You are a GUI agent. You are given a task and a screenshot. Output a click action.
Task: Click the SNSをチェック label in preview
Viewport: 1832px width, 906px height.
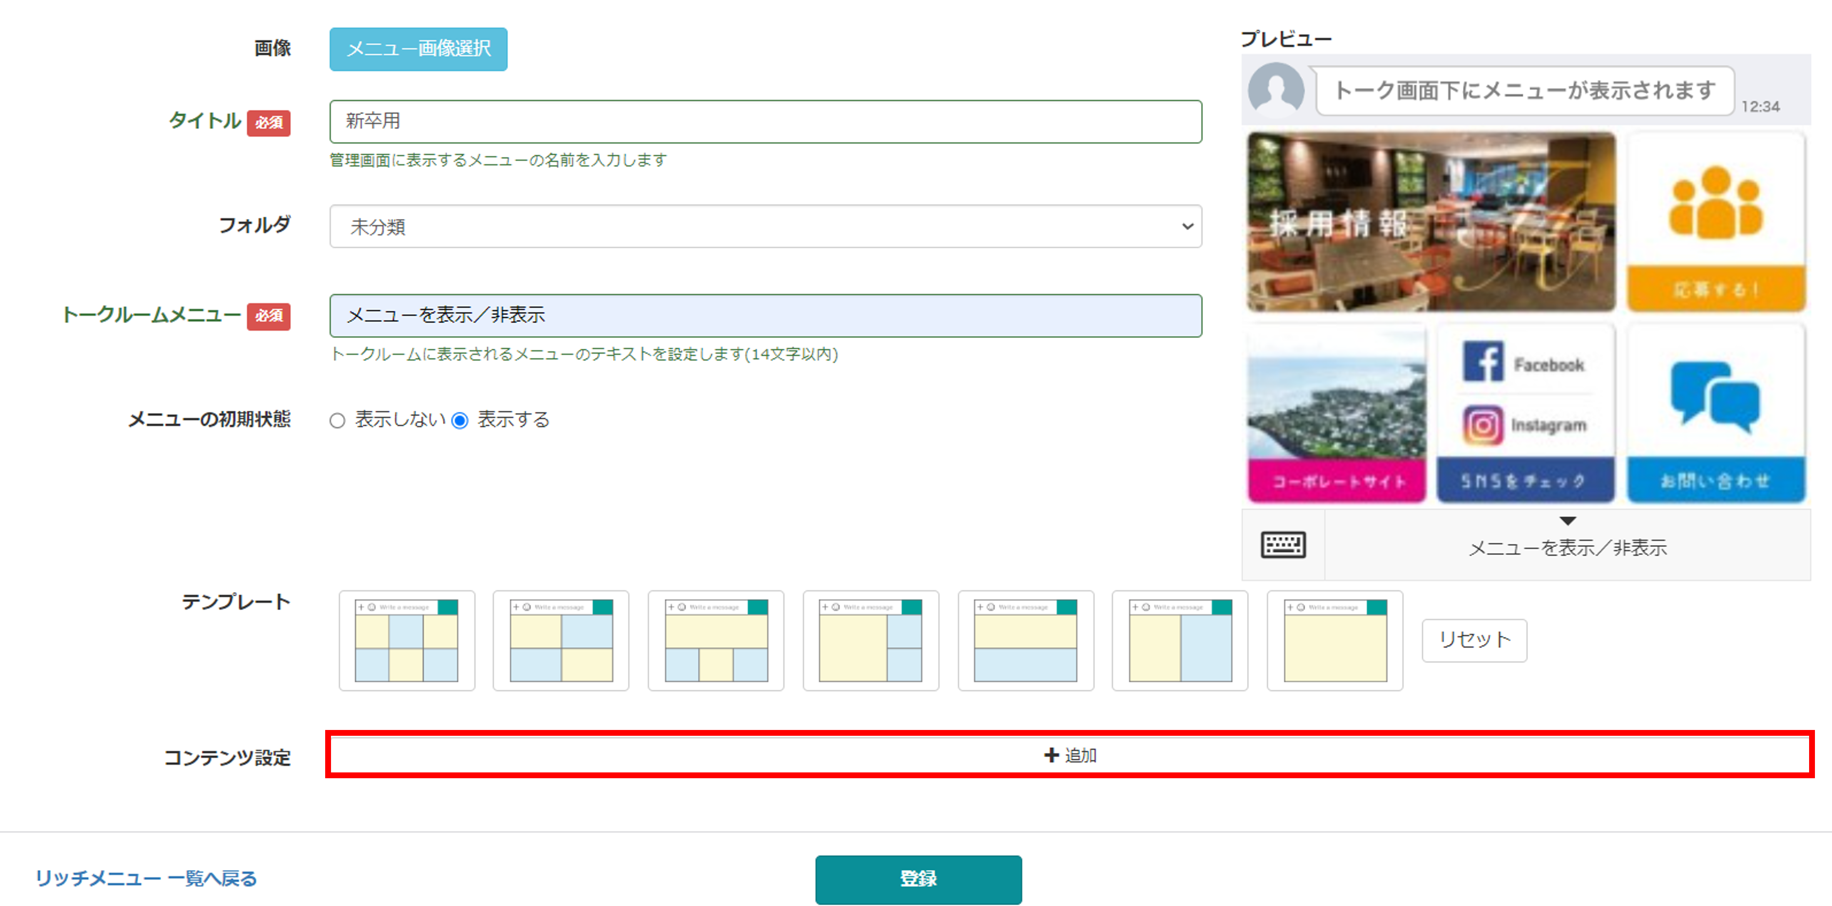tap(1524, 481)
